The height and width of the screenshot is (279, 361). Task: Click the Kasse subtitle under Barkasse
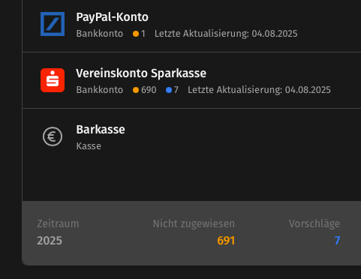tap(89, 146)
